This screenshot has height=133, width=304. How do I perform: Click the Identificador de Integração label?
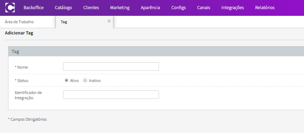[28, 95]
